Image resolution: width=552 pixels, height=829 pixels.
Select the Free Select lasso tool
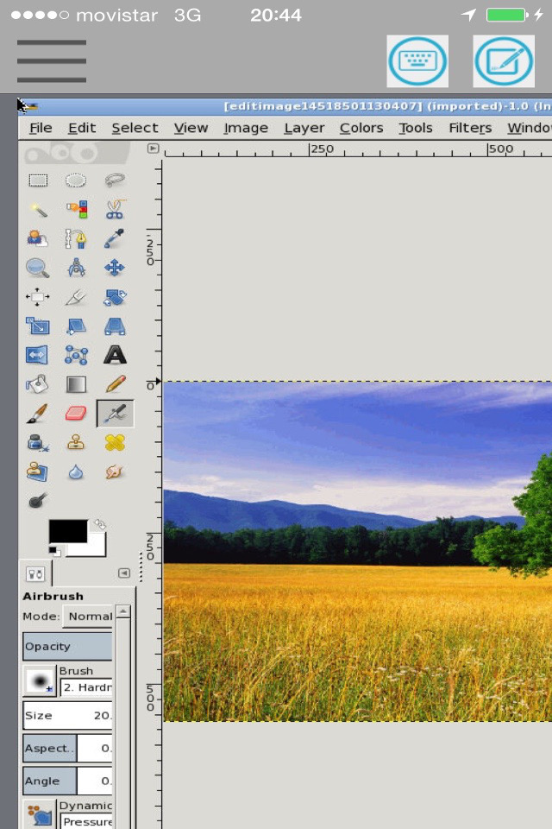[x=115, y=180]
